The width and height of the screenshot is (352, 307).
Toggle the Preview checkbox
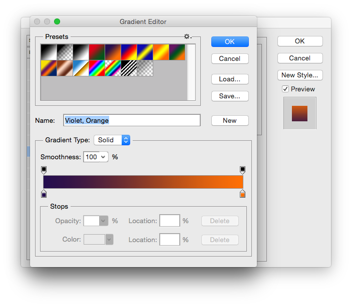coord(285,89)
